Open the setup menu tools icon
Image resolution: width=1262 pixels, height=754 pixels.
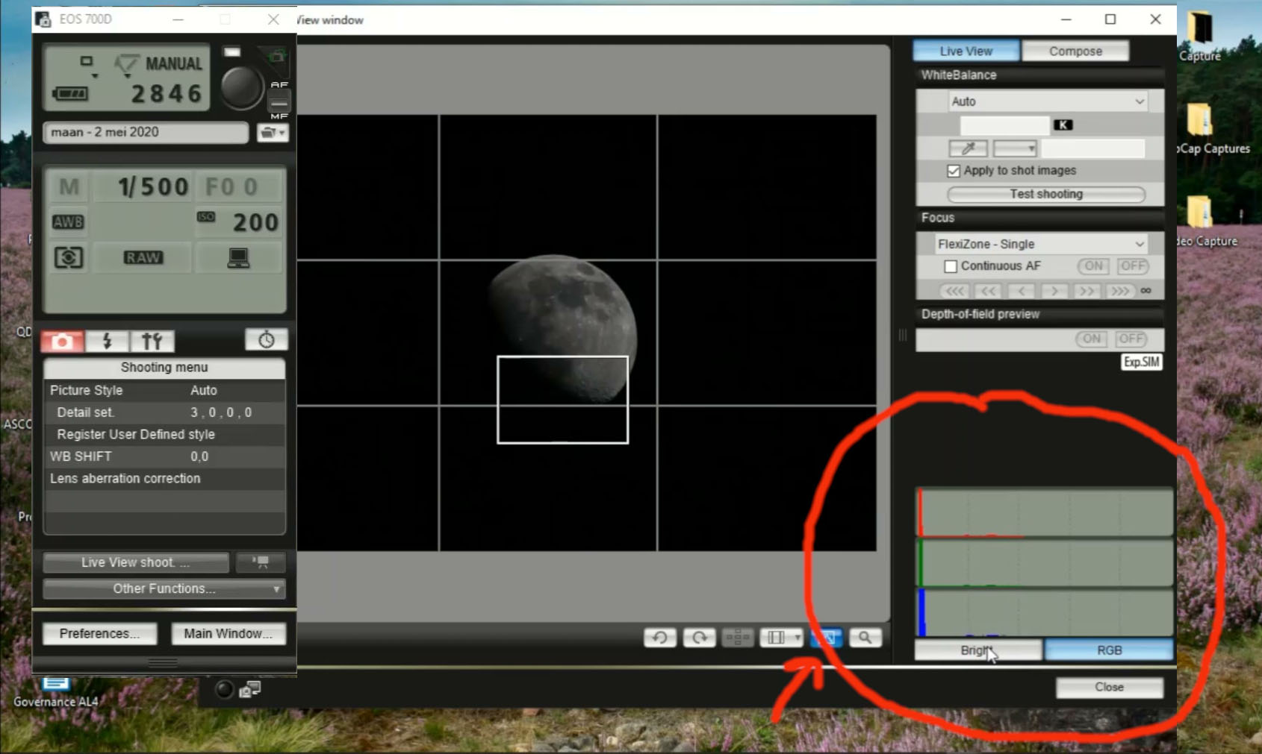(x=152, y=342)
